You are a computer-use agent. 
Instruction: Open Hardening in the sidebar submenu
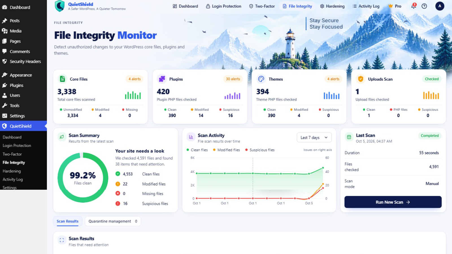tap(12, 171)
